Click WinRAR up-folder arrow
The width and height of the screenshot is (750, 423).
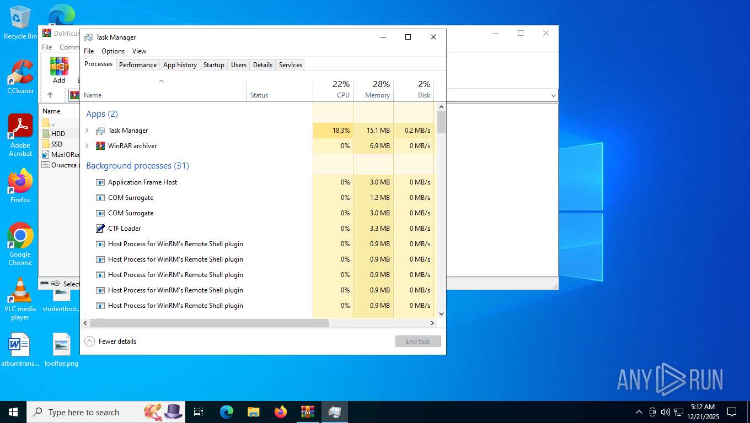(x=50, y=95)
